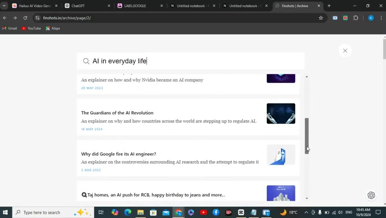The height and width of the screenshot is (218, 386).
Task: Open "Why did Google fire its AI engineer?" article
Action: click(119, 154)
